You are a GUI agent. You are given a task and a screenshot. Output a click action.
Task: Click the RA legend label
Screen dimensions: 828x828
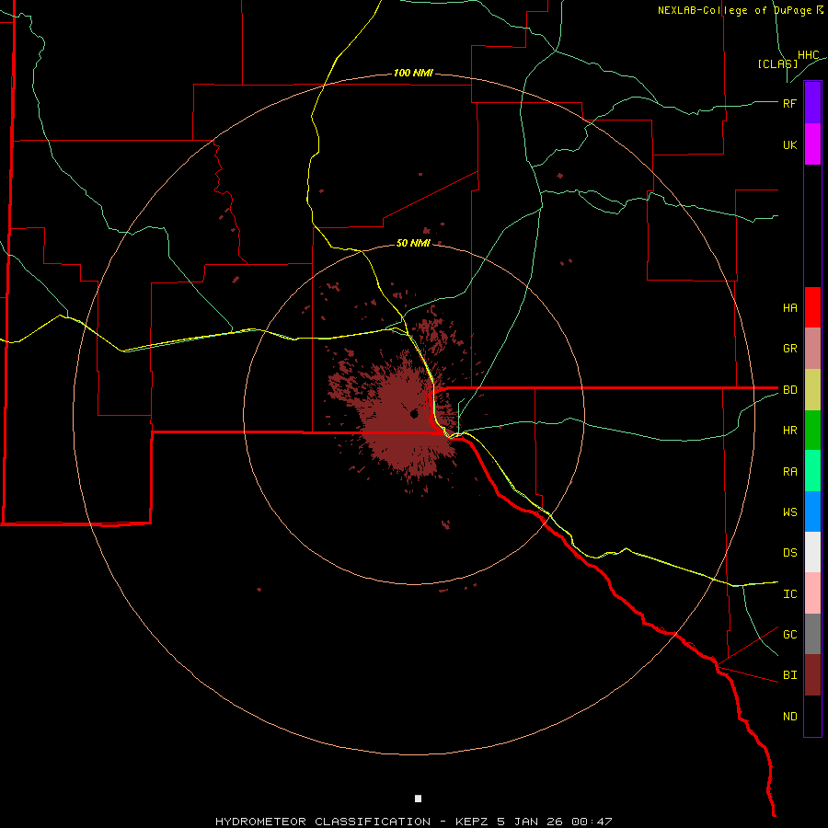pos(789,472)
